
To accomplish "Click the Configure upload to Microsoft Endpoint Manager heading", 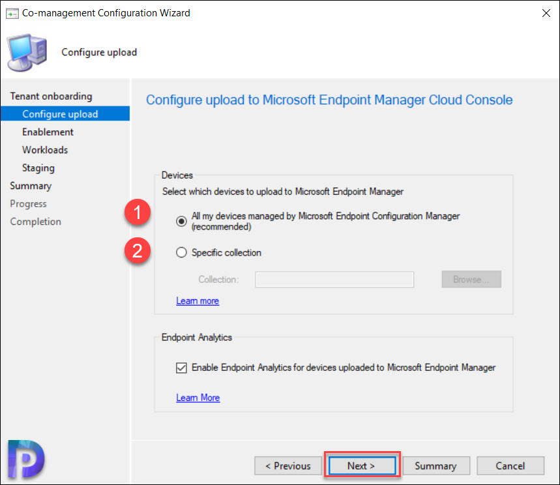I will tap(329, 100).
